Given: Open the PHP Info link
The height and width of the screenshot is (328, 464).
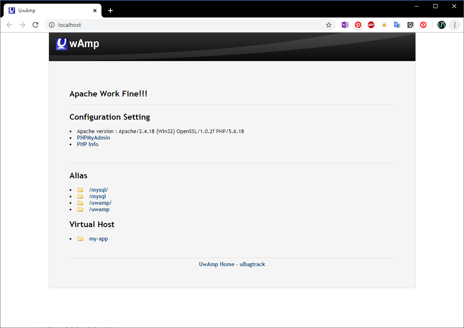Looking at the screenshot, I should [x=88, y=144].
